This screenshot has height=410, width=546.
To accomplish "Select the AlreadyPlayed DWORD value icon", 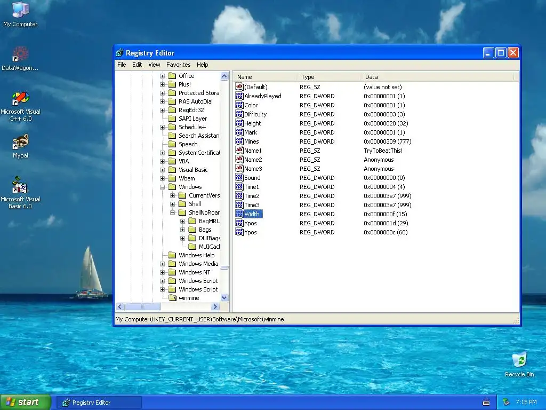I will [239, 96].
